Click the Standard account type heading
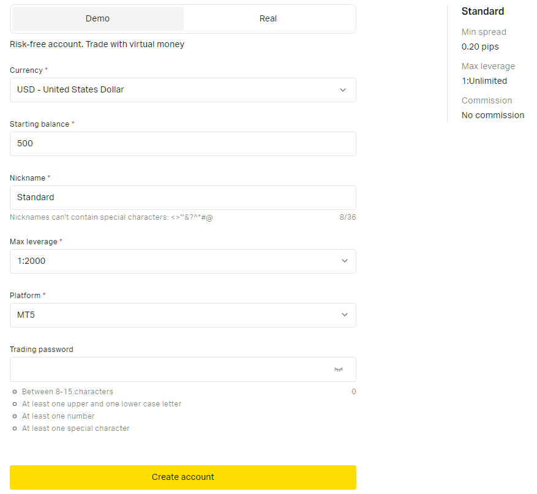This screenshot has height=494, width=537. pos(483,12)
